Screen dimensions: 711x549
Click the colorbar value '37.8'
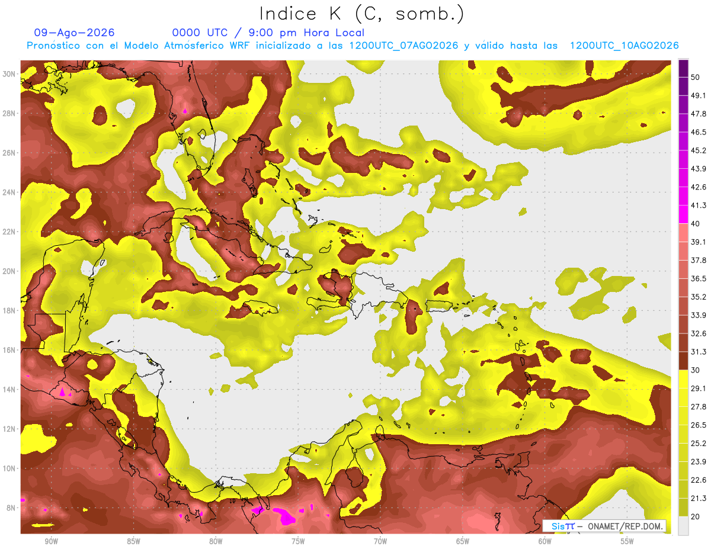coord(699,261)
